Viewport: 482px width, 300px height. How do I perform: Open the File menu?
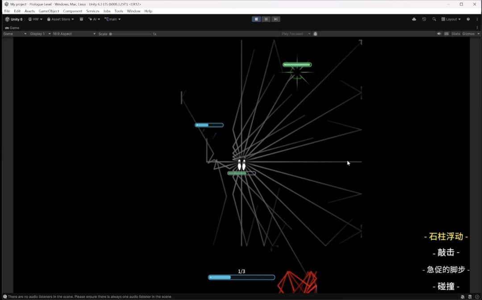(7, 11)
